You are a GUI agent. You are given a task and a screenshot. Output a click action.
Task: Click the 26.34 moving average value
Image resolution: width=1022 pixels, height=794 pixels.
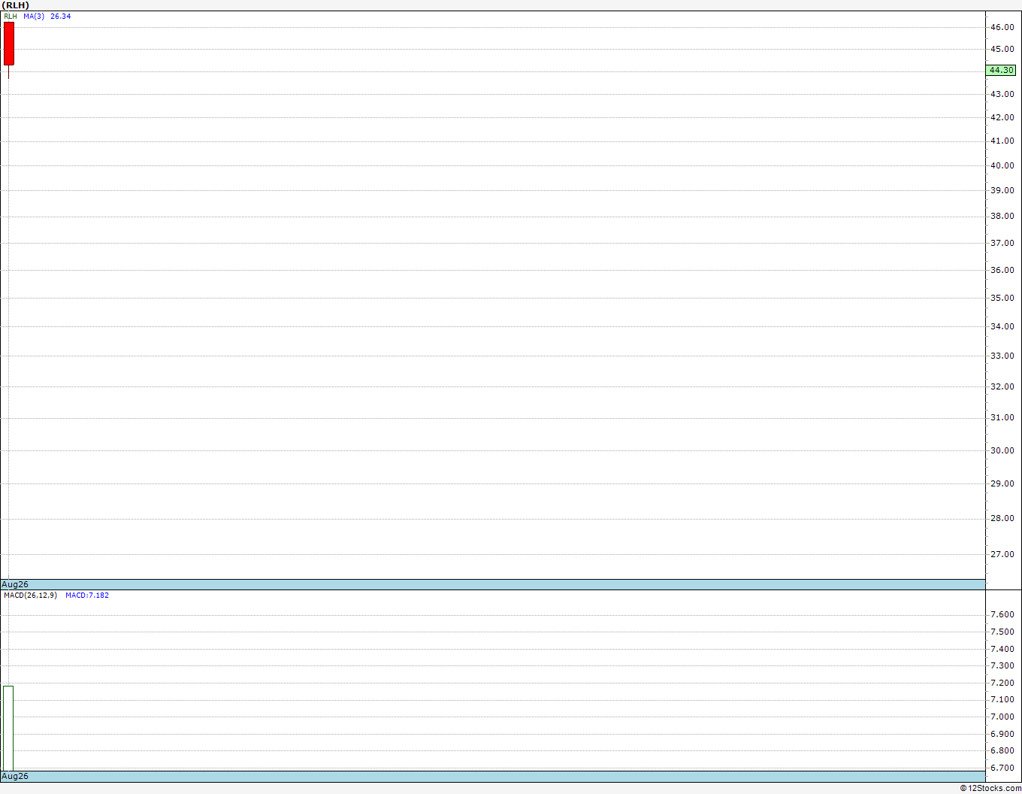(61, 16)
